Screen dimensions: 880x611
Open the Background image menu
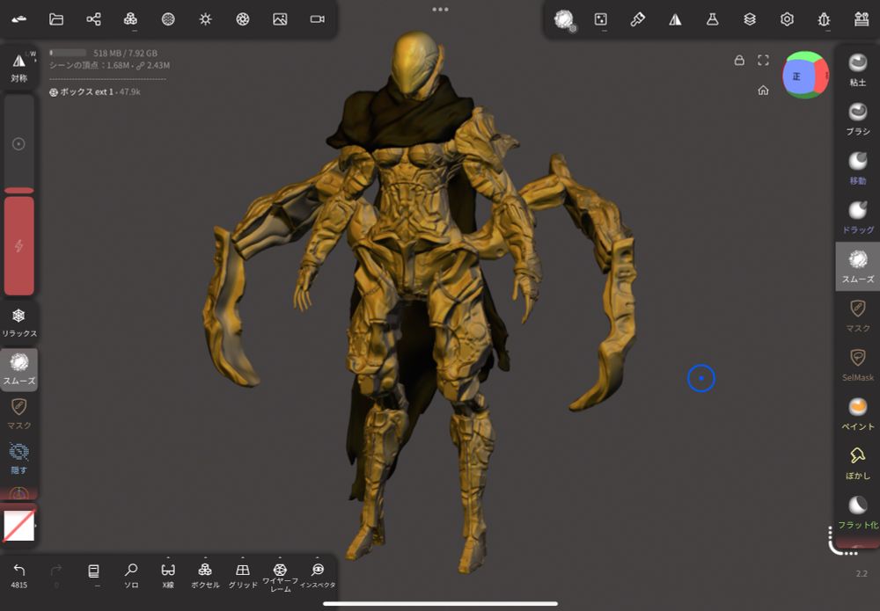280,19
